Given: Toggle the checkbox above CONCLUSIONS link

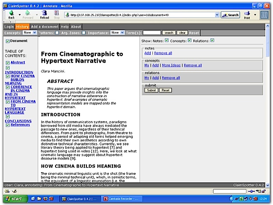Looking at the screenshot, I should pyautogui.click(x=8, y=117).
